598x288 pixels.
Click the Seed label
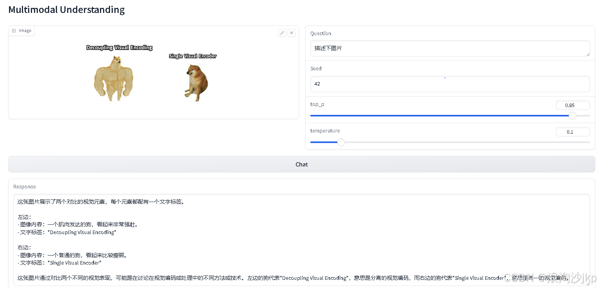(316, 68)
